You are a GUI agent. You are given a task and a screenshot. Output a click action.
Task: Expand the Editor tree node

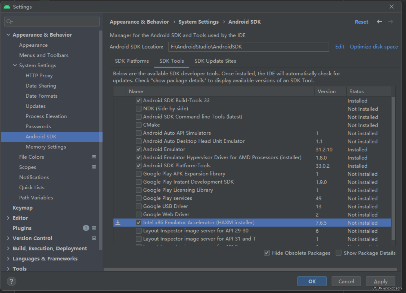(8, 218)
